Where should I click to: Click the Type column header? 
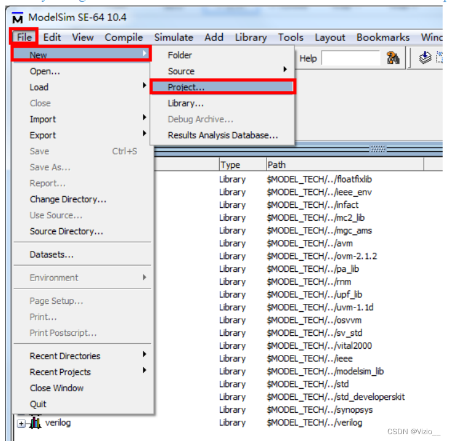[242, 165]
